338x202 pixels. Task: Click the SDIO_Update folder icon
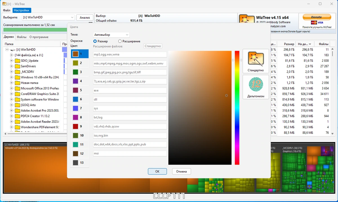click(17, 61)
